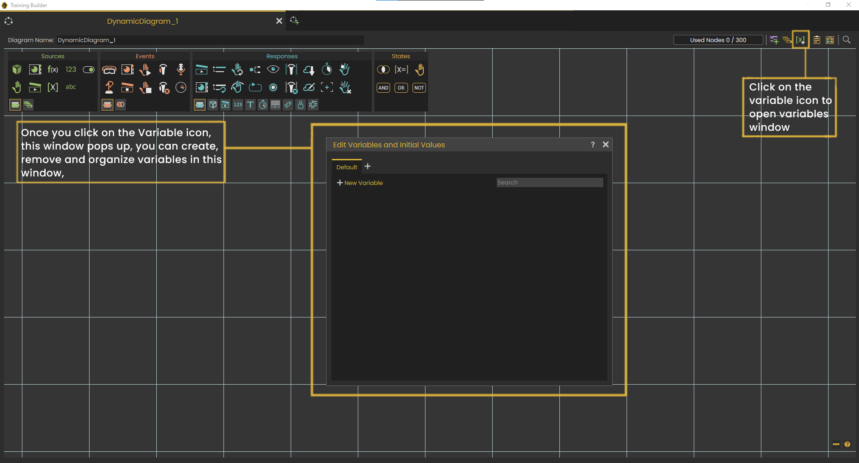Open the Events second category tab
The height and width of the screenshot is (463, 859).
pyautogui.click(x=120, y=105)
